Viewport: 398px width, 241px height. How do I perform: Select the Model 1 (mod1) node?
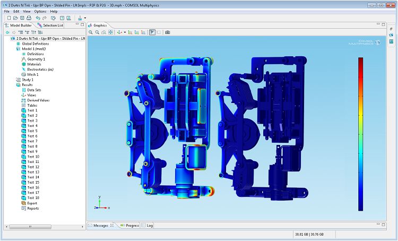(x=31, y=49)
